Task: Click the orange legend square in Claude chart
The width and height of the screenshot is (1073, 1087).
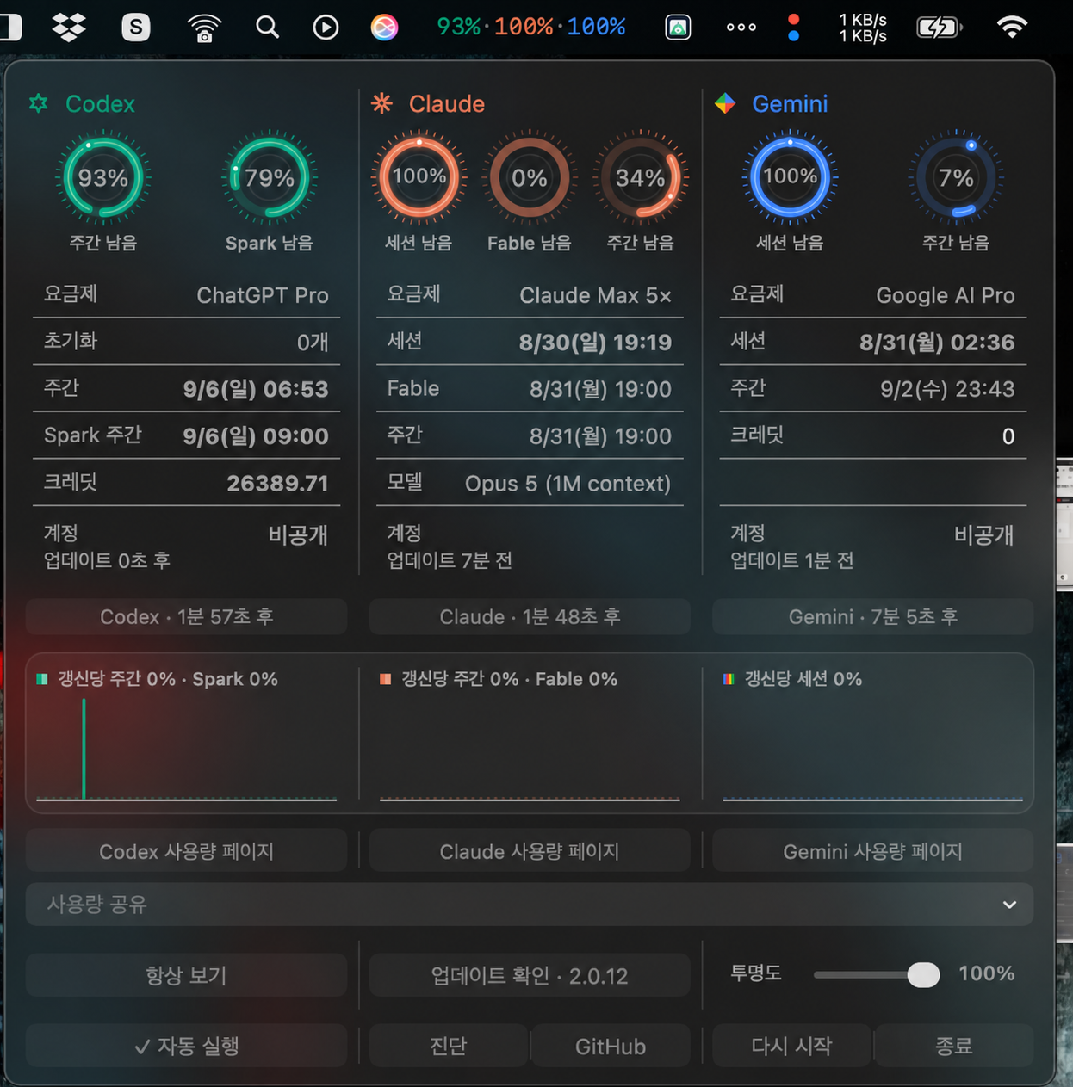Action: [385, 679]
